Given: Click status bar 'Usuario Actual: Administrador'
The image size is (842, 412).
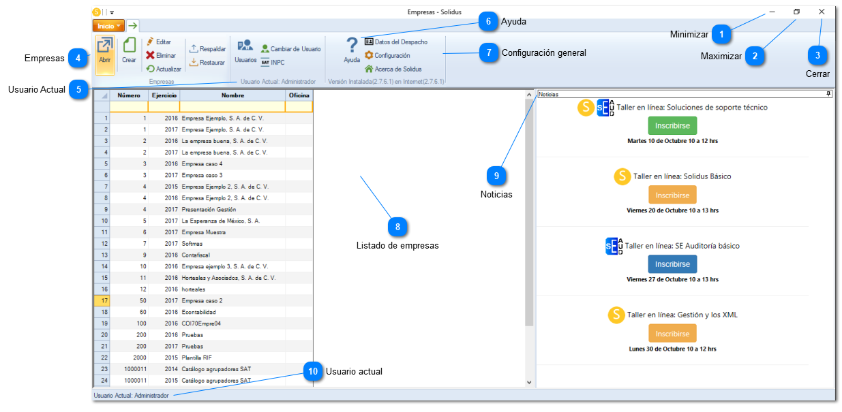Looking at the screenshot, I should coord(131,395).
